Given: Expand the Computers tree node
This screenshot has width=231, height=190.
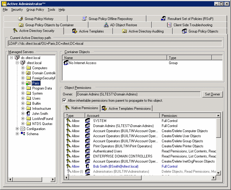Looking at the screenshot, I should (23, 68).
